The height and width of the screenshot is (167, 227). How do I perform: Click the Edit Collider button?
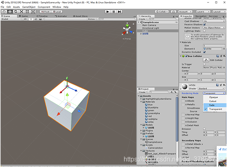[206, 60]
